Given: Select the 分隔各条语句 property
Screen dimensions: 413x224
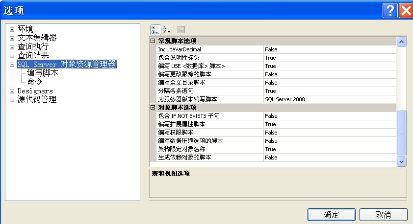Looking at the screenshot, I should (277, 91).
